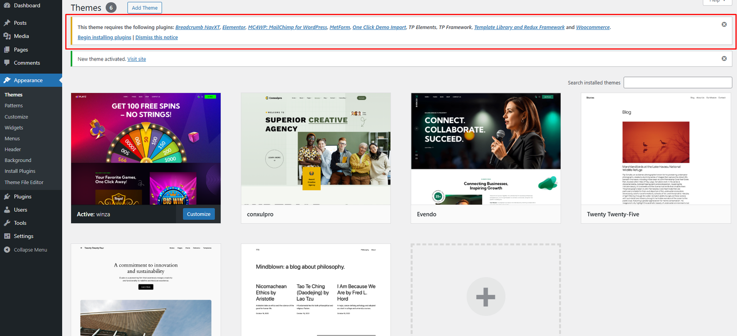Go to Users menu
737x336 pixels.
click(31, 210)
